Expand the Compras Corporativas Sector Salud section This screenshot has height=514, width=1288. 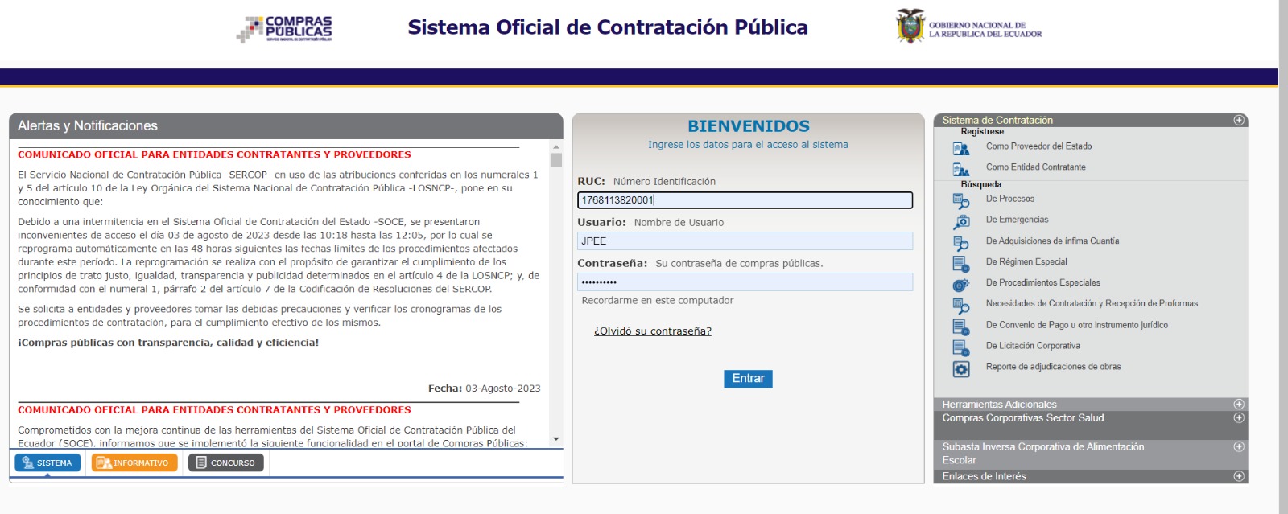click(x=1239, y=418)
